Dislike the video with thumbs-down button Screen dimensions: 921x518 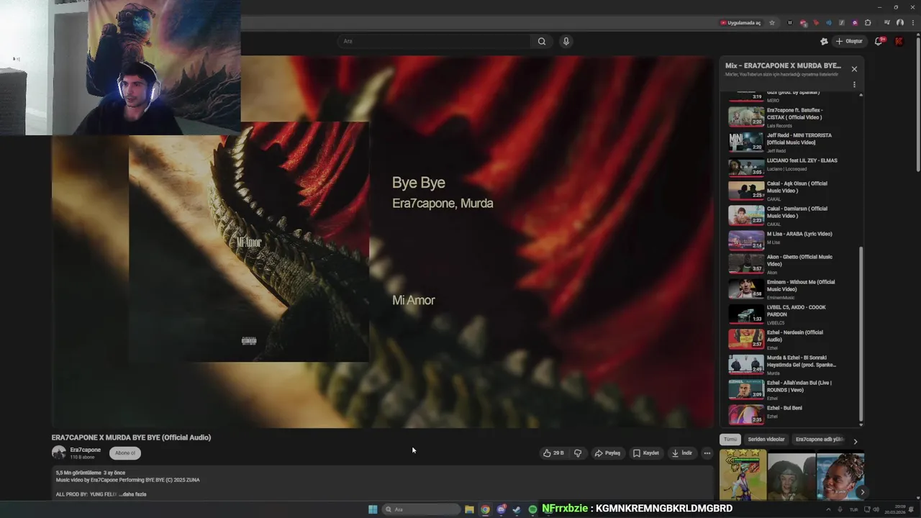[578, 453]
